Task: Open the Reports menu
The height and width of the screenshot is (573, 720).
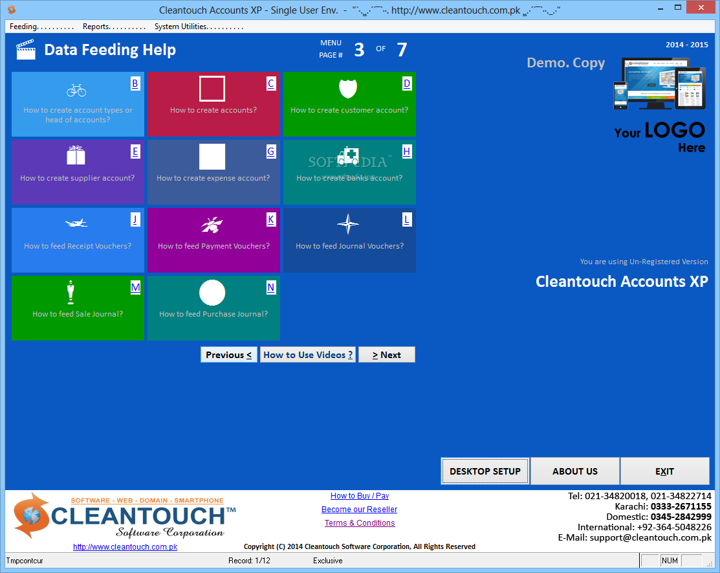Action: (114, 27)
